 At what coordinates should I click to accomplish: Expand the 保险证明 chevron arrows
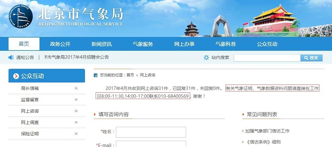[76, 134]
